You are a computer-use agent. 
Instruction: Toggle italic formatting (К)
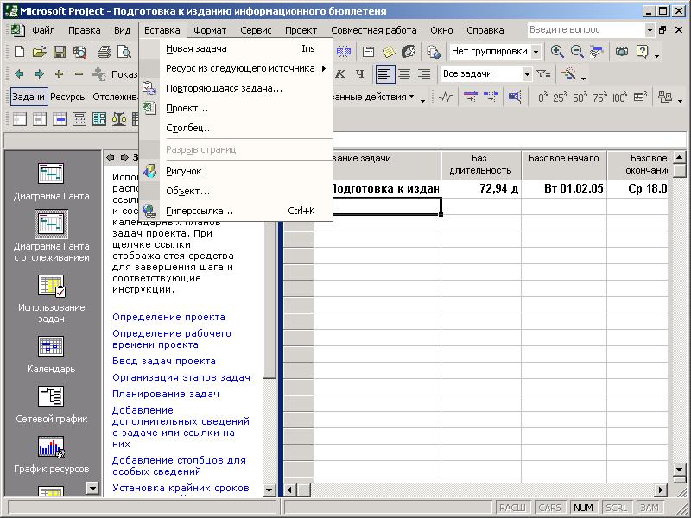pos(340,74)
